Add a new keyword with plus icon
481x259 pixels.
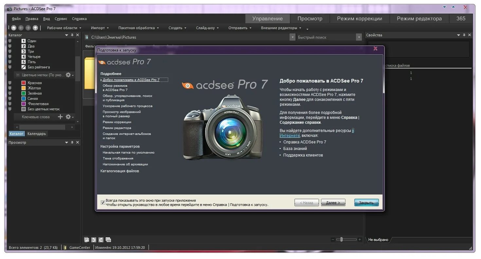click(x=60, y=117)
